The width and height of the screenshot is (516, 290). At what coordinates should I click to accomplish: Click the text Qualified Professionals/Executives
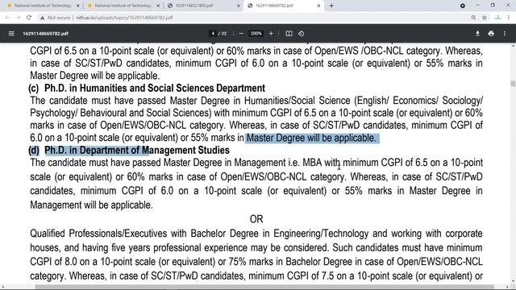click(98, 234)
